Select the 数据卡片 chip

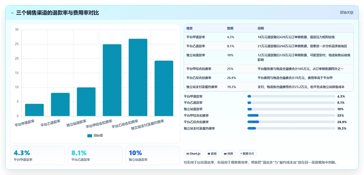(x=247, y=154)
